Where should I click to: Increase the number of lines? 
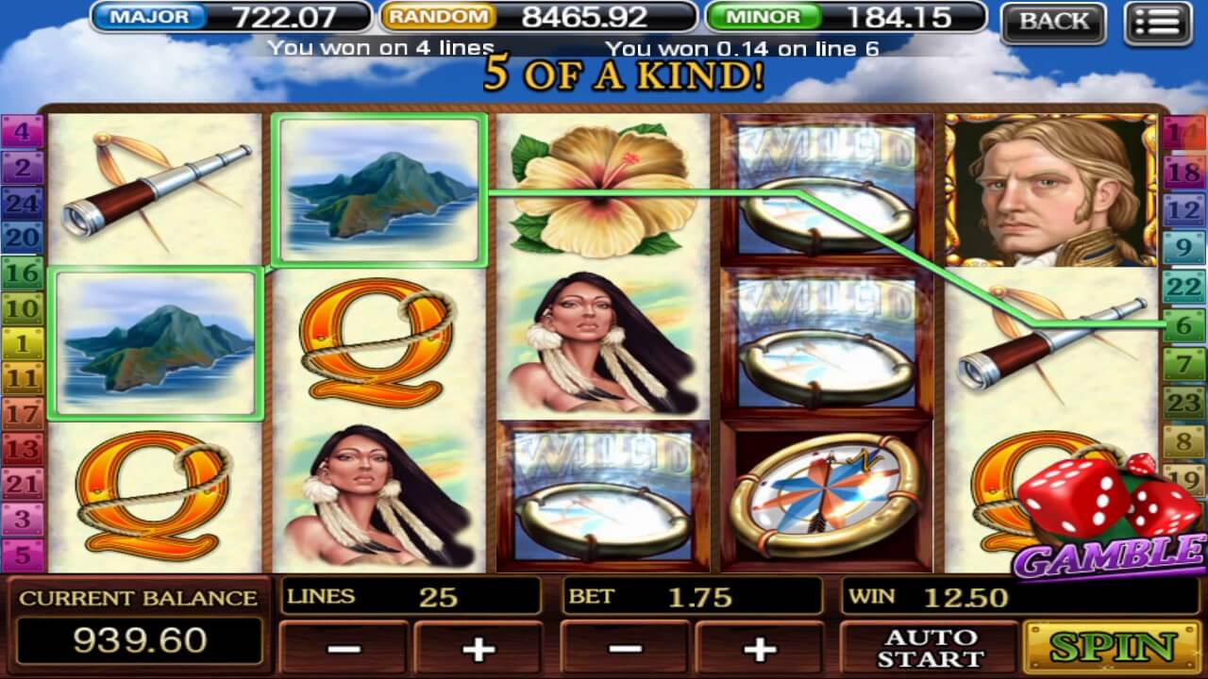pyautogui.click(x=478, y=647)
